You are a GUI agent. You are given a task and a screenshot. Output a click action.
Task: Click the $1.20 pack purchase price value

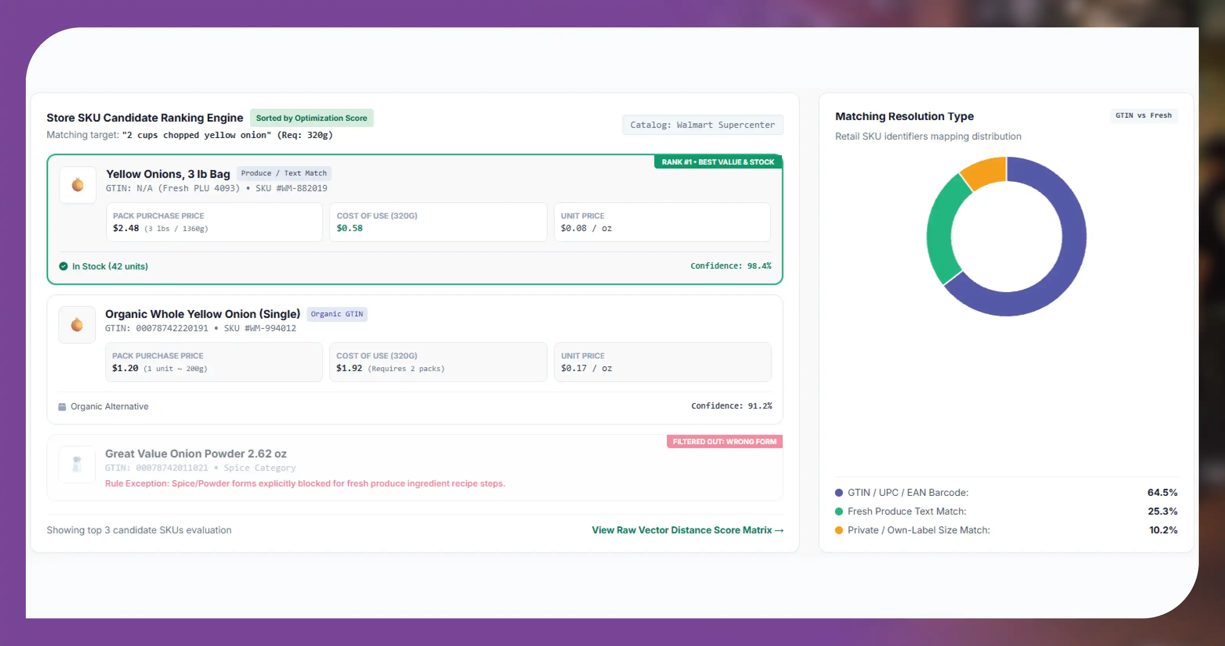[125, 368]
